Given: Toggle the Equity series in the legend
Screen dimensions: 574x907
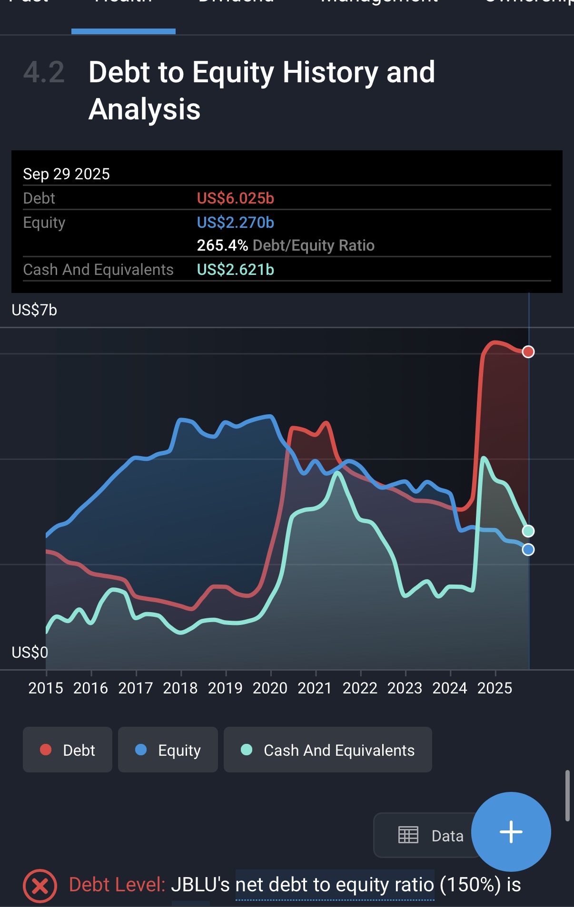Looking at the screenshot, I should (168, 750).
